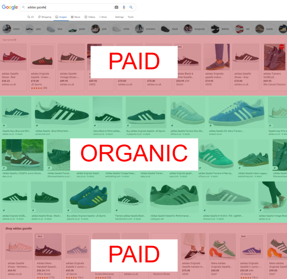The width and height of the screenshot is (287, 279).
Task: Click the Shop adidas gazelle heading
Action: coord(18,228)
